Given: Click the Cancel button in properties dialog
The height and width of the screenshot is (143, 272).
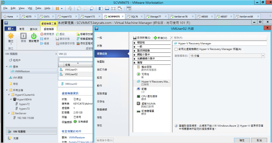Looking at the screenshot, I should point(259,140).
